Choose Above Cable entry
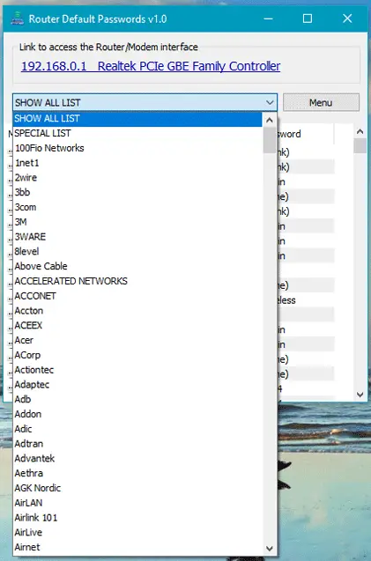Image resolution: width=371 pixels, height=561 pixels. point(137,266)
